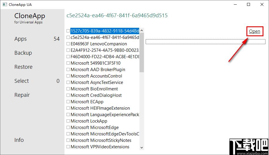Maximize the CloneApp UA window
The image size is (269, 155).
pos(248,4)
